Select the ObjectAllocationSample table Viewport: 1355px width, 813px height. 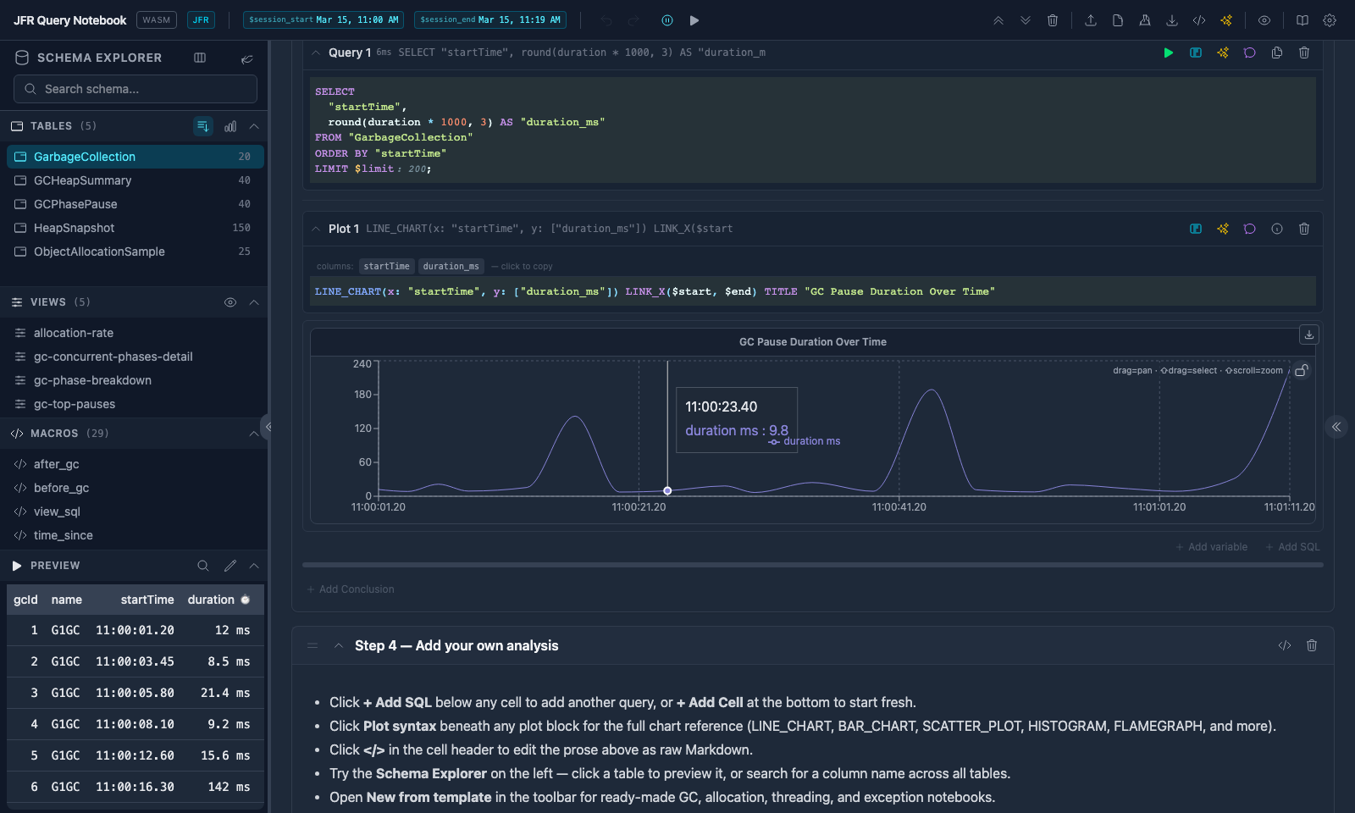point(135,252)
